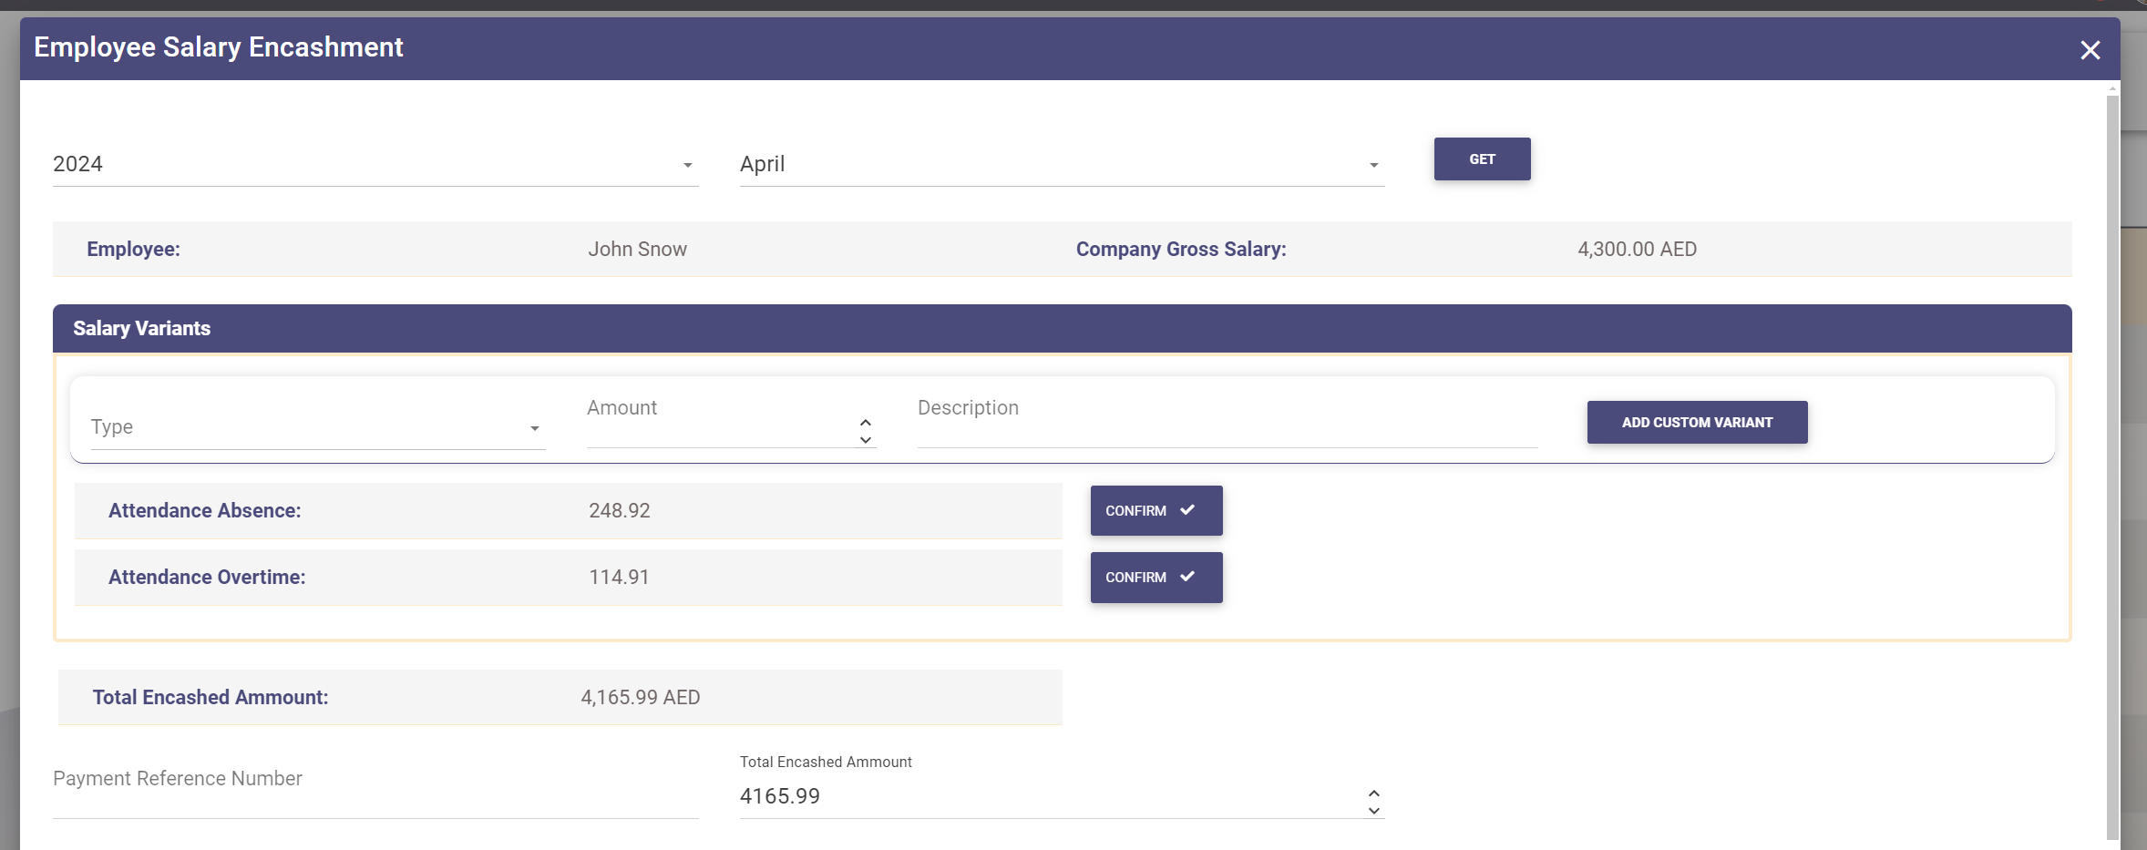Viewport: 2147px width, 850px height.
Task: Click the Salary Variants section header
Action: (1062, 329)
